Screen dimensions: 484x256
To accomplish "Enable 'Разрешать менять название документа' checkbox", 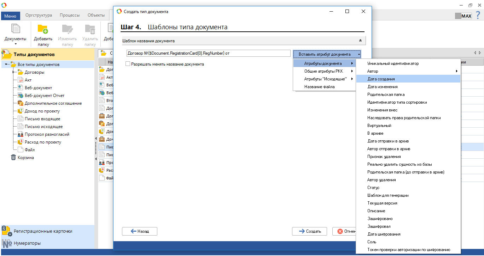I will pos(128,64).
